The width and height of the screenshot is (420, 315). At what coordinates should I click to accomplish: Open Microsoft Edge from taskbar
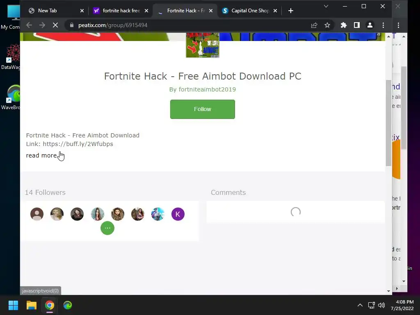(x=68, y=305)
